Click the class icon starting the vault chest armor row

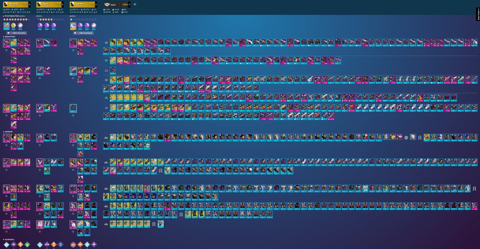pos(106,188)
